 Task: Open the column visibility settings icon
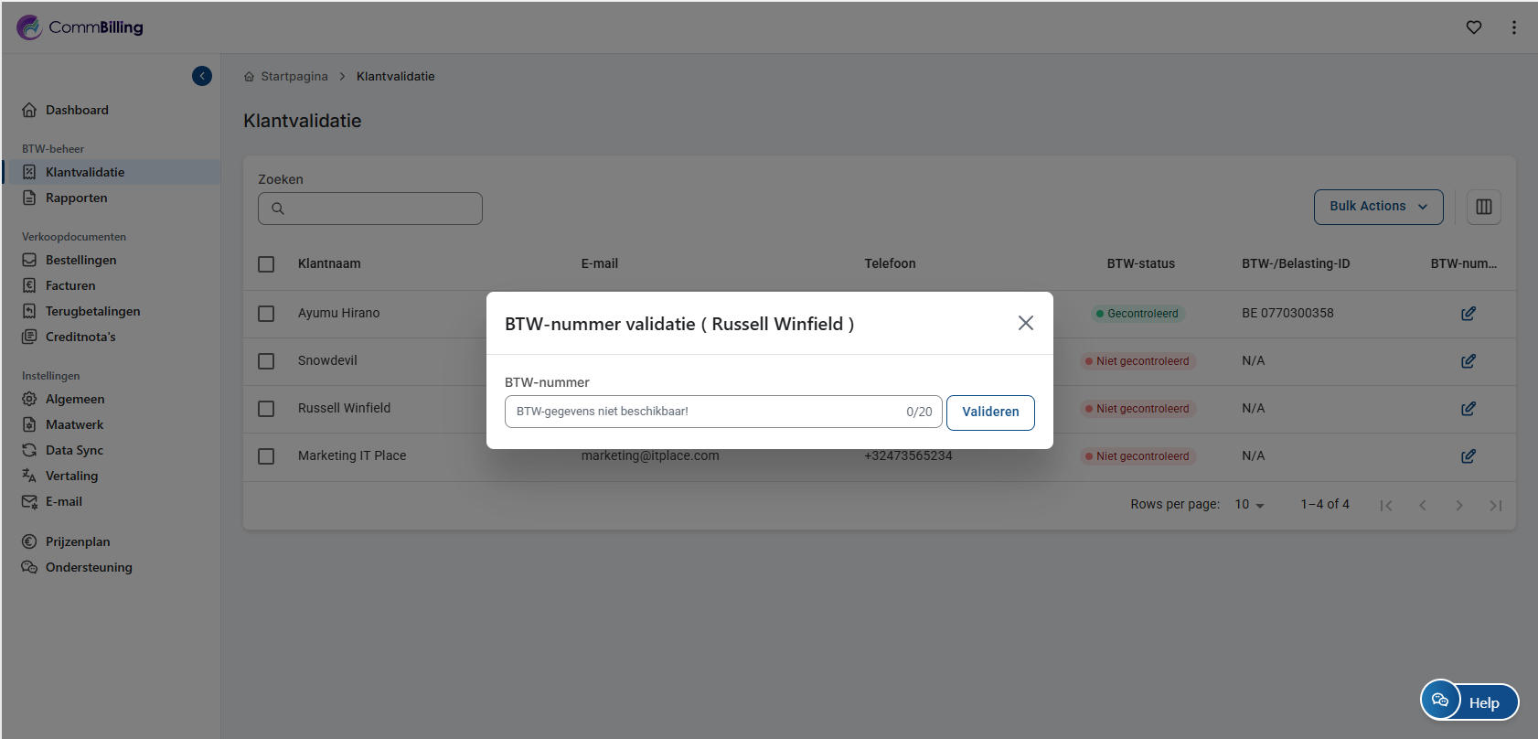click(x=1483, y=207)
